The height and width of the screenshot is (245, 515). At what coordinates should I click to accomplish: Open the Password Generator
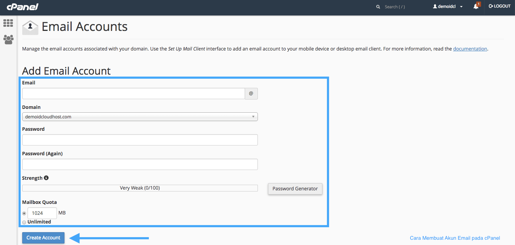(x=295, y=188)
